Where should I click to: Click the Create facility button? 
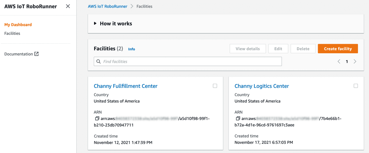[338, 49]
